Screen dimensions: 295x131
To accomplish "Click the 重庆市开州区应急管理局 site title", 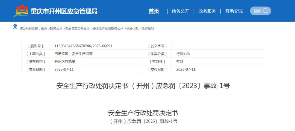I will tap(64, 11).
